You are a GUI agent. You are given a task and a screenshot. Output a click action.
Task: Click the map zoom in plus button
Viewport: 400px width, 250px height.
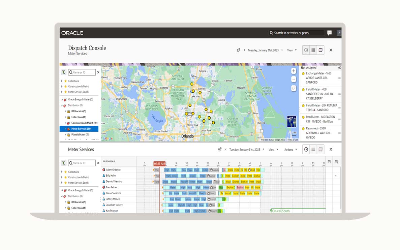point(294,71)
